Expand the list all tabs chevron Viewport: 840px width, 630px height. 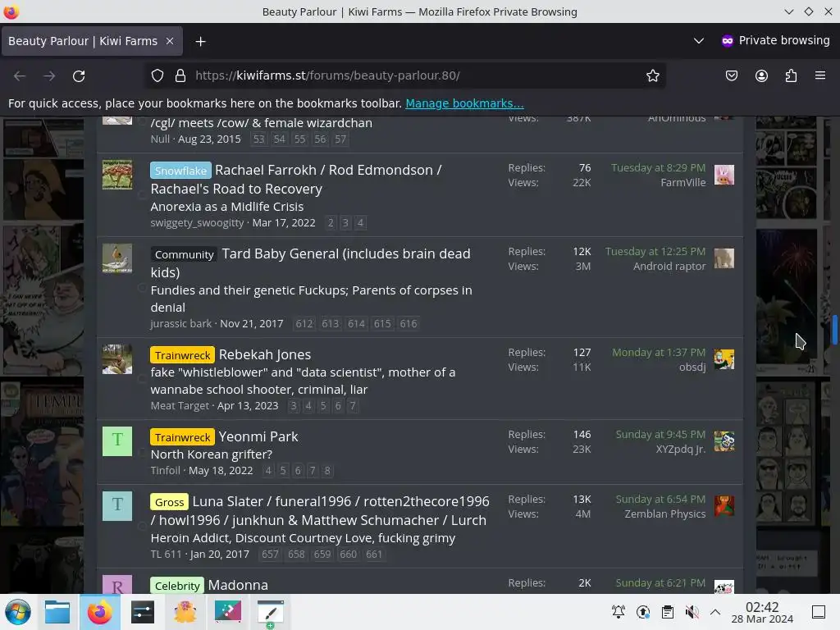699,41
